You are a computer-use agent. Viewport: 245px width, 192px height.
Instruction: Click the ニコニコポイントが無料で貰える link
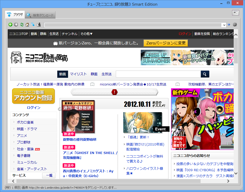pos(145,159)
